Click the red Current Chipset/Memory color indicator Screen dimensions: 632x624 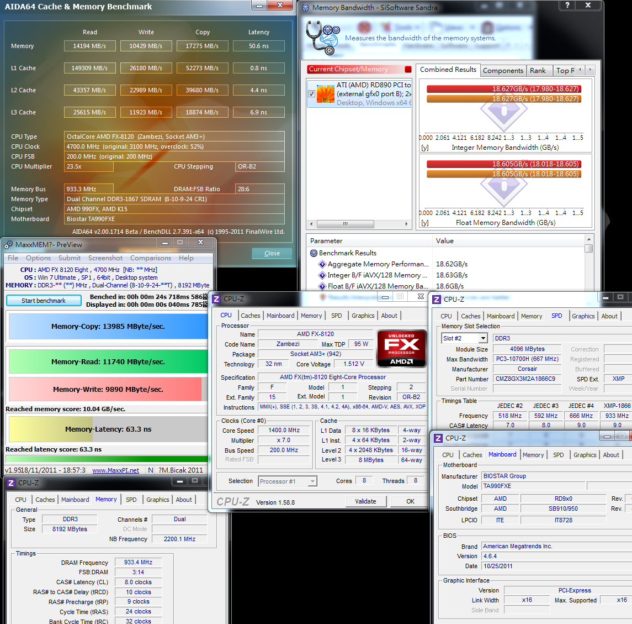408,69
